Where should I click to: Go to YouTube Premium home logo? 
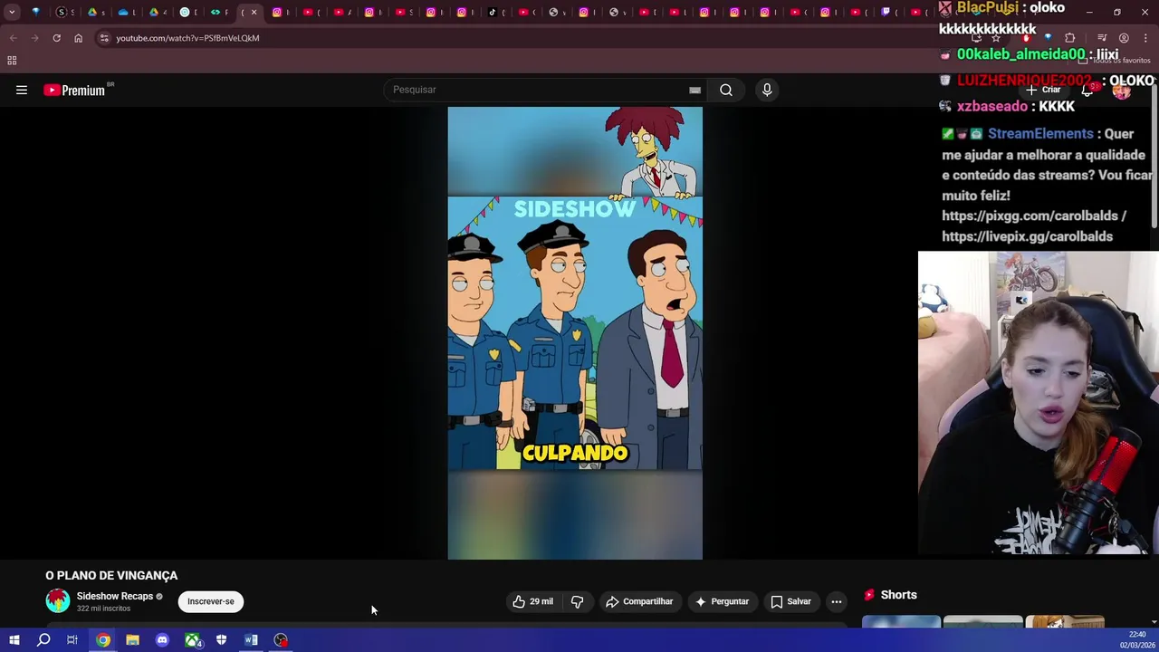(x=75, y=90)
